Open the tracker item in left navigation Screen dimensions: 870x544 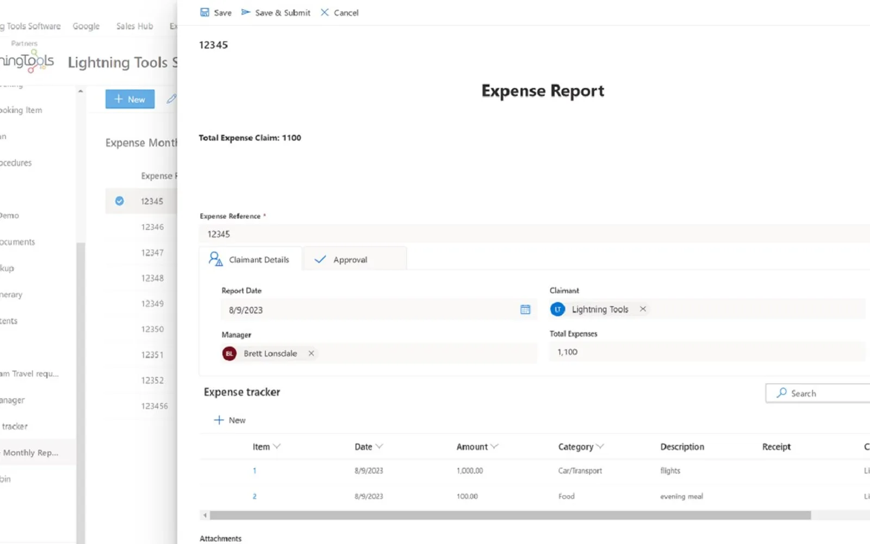click(15, 426)
